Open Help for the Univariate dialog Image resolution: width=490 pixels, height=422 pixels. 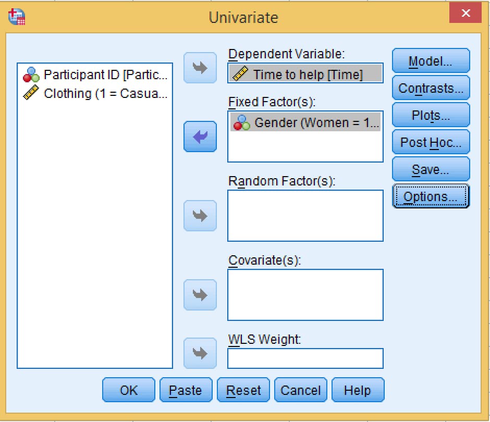coord(358,390)
